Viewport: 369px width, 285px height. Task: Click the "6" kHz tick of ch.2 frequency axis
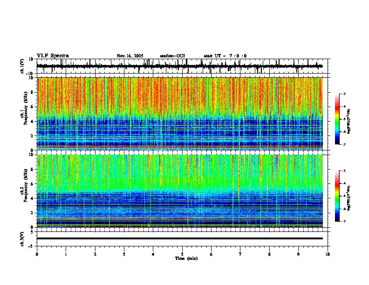tap(32, 184)
